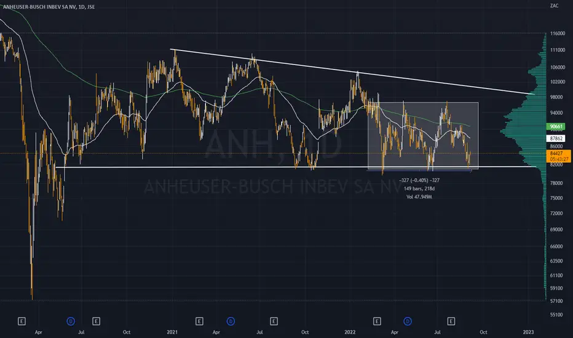
Task: Click the orange 84427 current price label
Action: (556, 153)
